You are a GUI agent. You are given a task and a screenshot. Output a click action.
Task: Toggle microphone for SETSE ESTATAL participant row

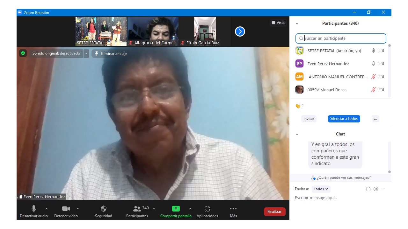tap(374, 51)
